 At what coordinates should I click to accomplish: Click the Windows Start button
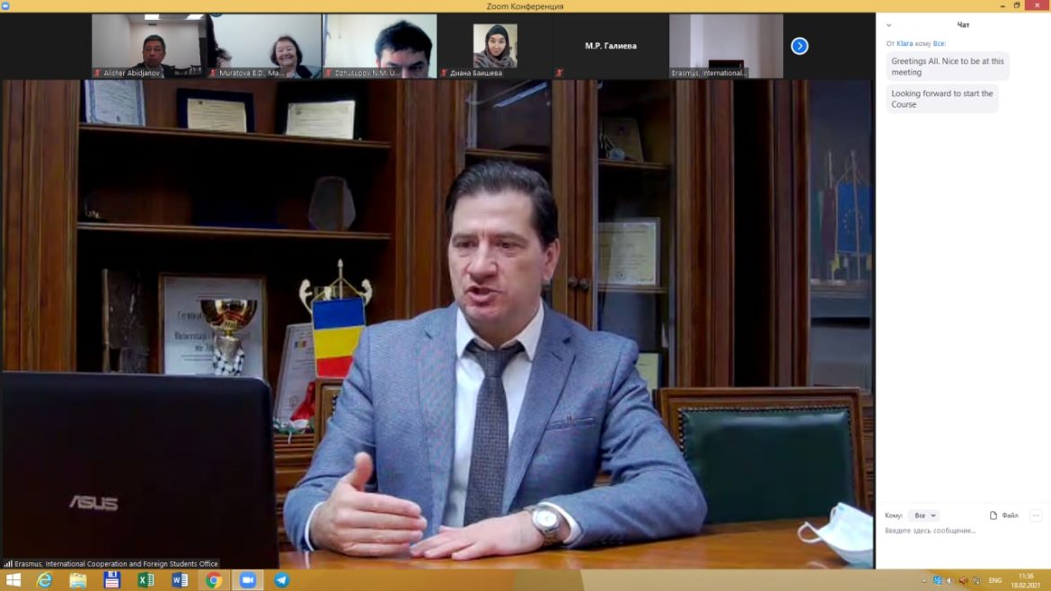[x=13, y=580]
